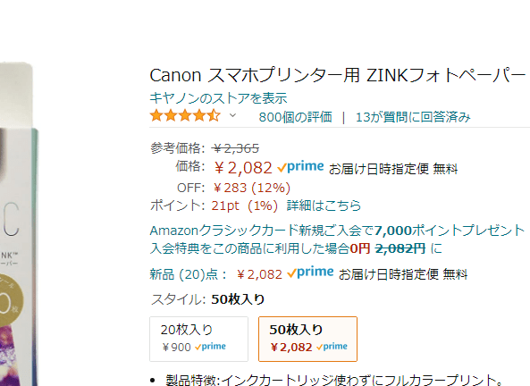View 13が質問に回答済み answered questions

[x=413, y=117]
